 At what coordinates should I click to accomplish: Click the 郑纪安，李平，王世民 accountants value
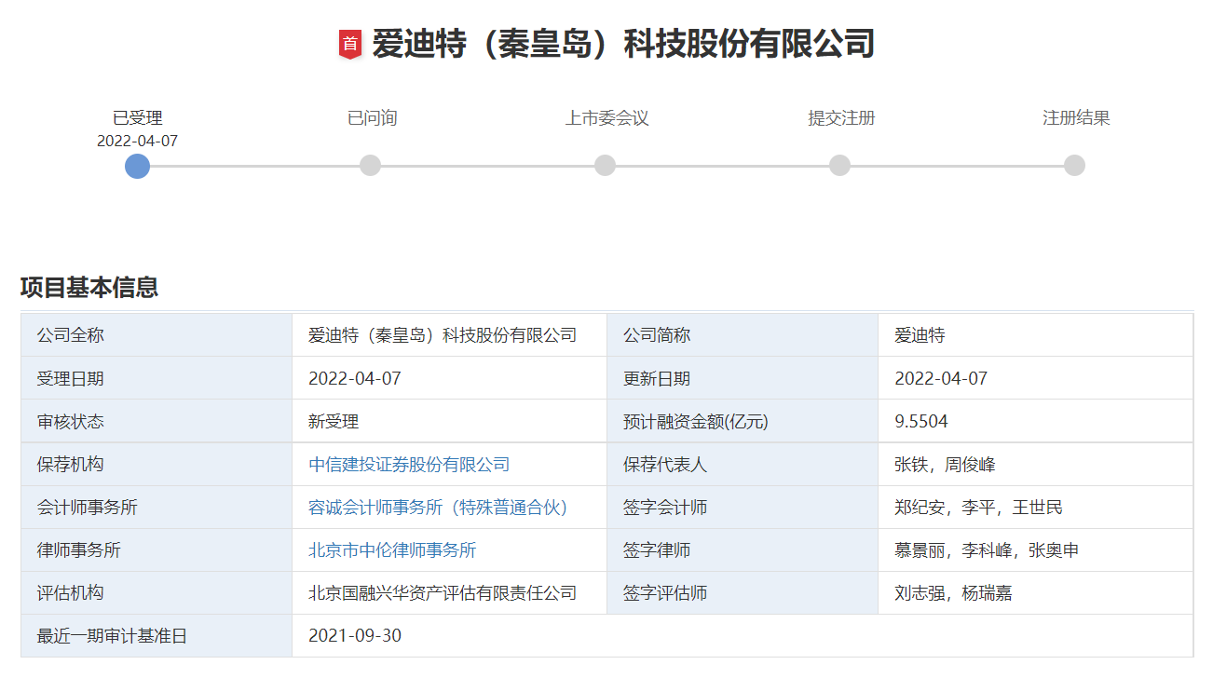978,508
